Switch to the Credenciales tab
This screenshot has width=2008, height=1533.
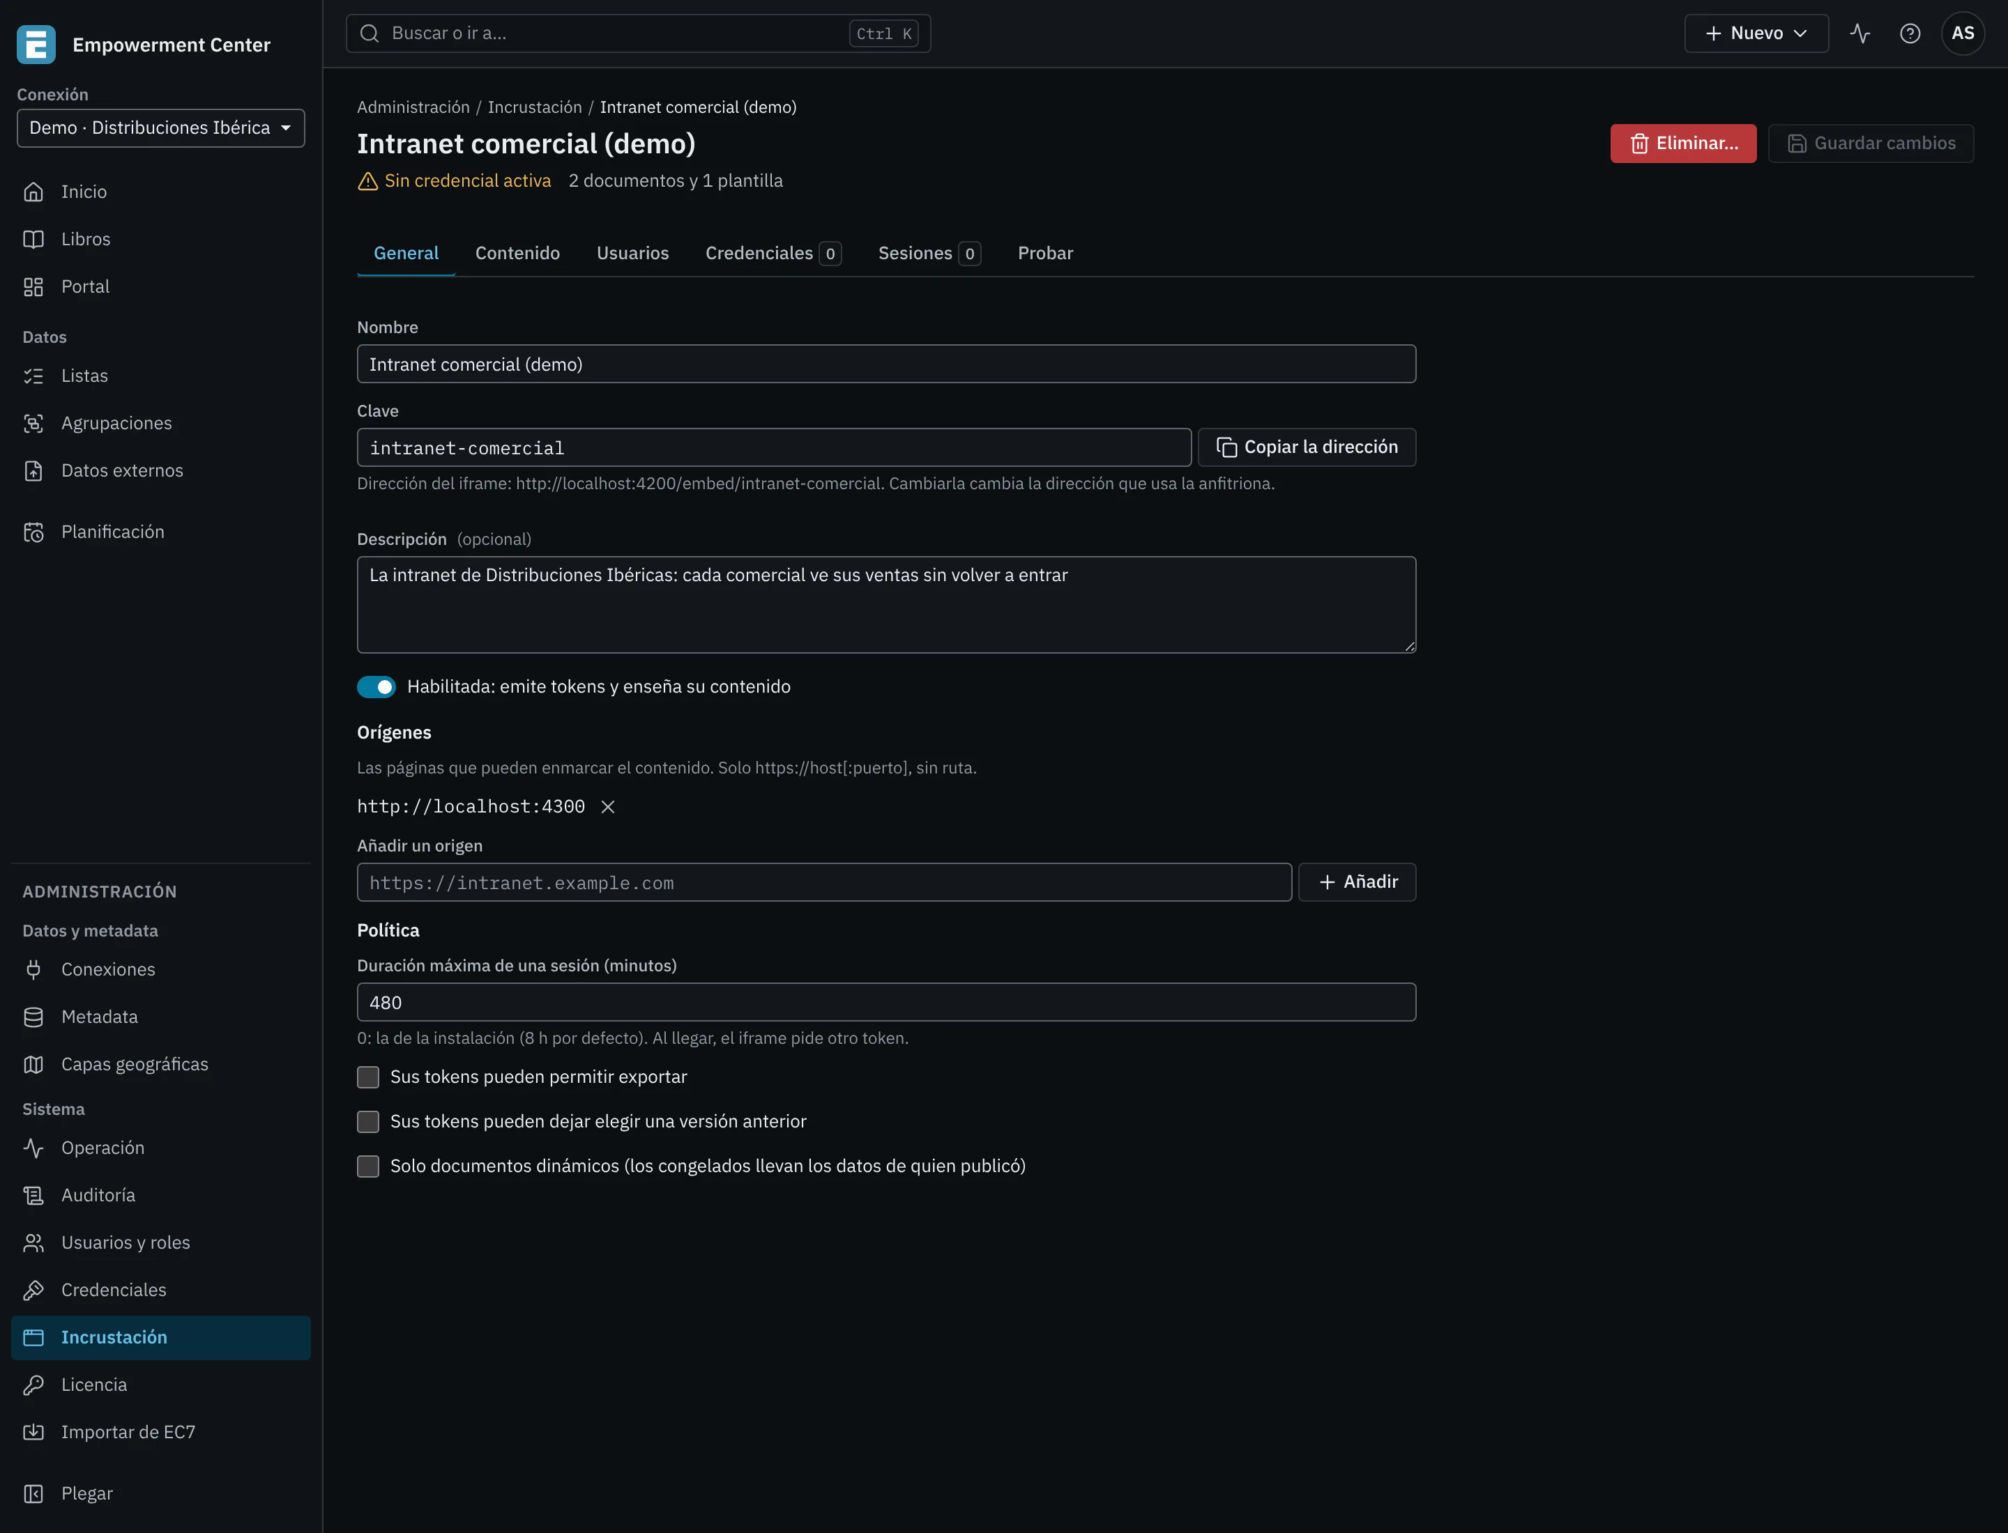coord(773,254)
